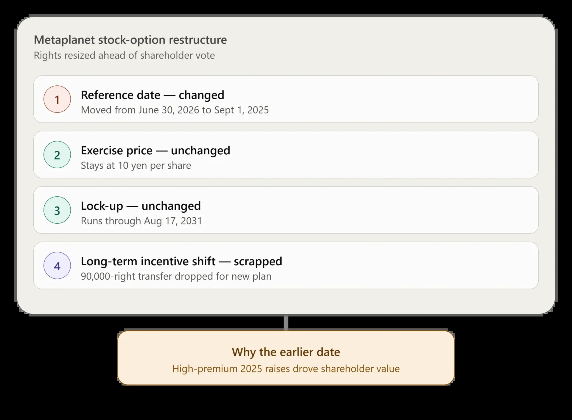
Task: Click the number 2 circle badge
Action: point(57,155)
